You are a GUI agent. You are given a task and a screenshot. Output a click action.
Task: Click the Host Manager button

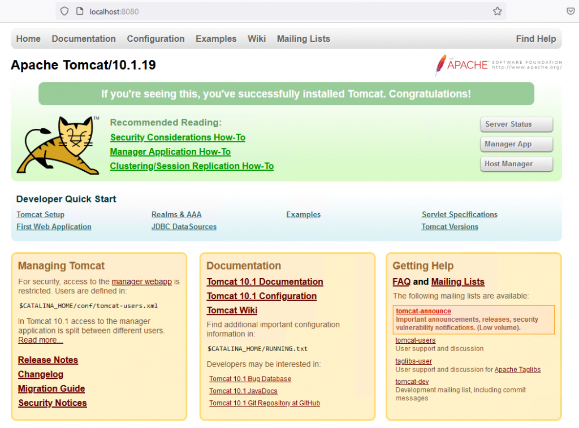(517, 164)
